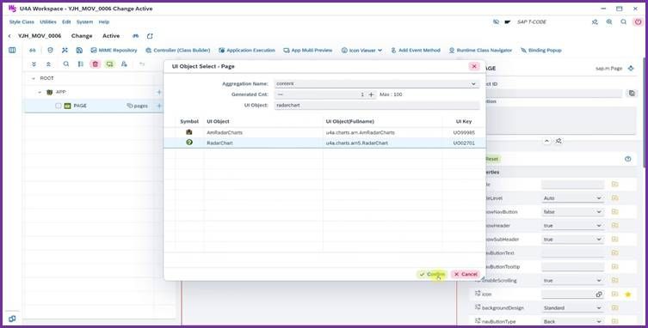Image resolution: width=648 pixels, height=328 pixels.
Task: Click the copy Object ID icon
Action: click(x=632, y=94)
